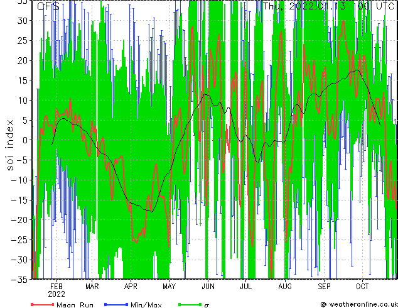Click the y-axis value 5
This screenshot has width=398, height=308.
[x=25, y=120]
